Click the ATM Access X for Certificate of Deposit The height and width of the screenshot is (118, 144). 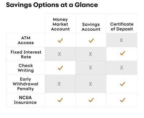tap(122, 40)
